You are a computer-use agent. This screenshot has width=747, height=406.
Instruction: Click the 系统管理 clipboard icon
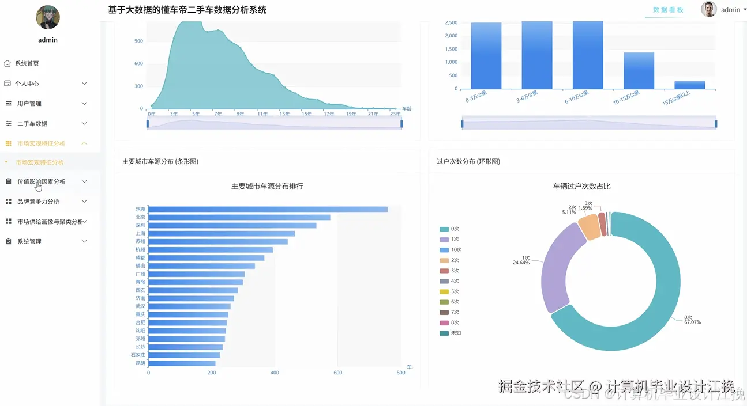8,241
